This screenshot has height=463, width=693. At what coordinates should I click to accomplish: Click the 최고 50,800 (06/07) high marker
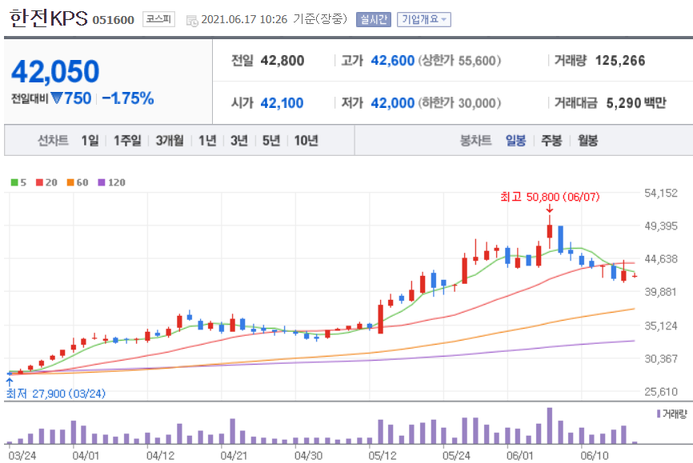coord(550,197)
